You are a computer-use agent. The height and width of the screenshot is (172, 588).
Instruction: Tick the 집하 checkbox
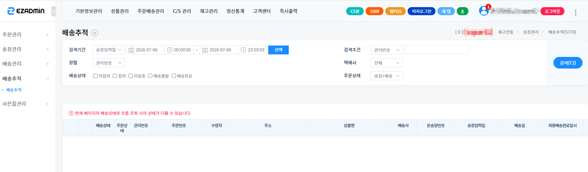point(115,76)
